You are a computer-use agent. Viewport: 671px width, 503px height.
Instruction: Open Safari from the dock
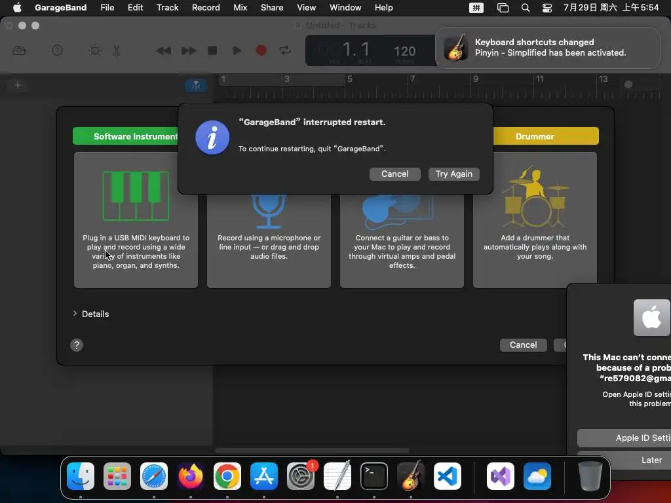point(154,476)
